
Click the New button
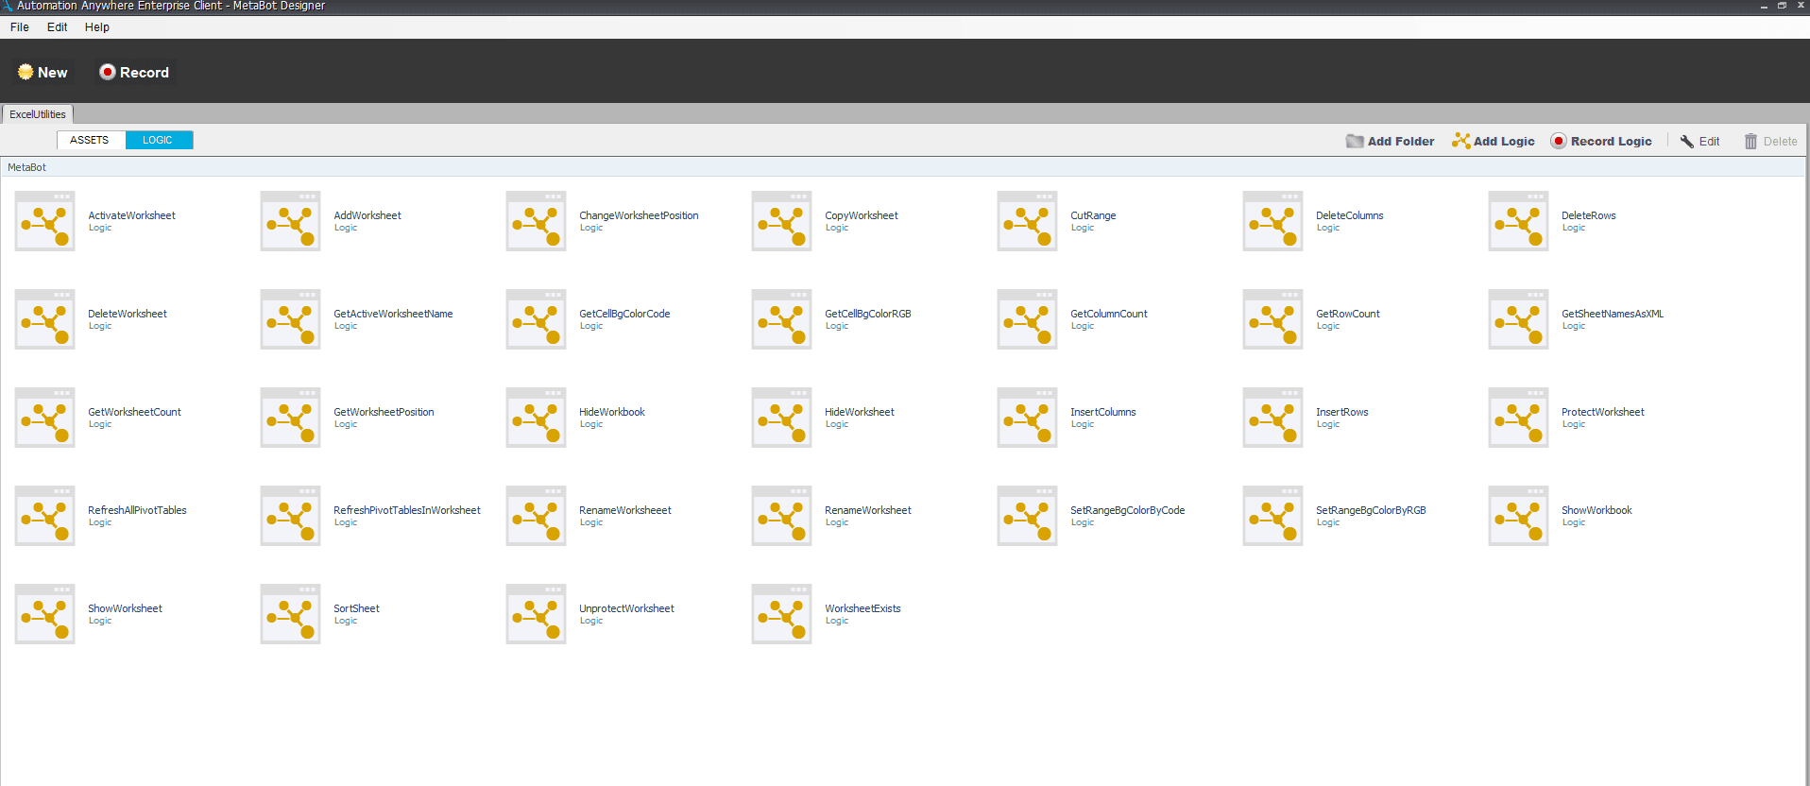pyautogui.click(x=43, y=73)
